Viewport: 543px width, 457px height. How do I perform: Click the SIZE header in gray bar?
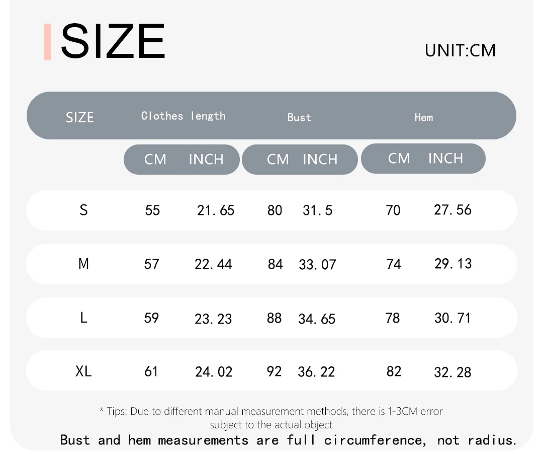[79, 118]
